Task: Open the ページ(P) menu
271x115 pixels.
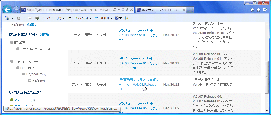Action: [56, 18]
